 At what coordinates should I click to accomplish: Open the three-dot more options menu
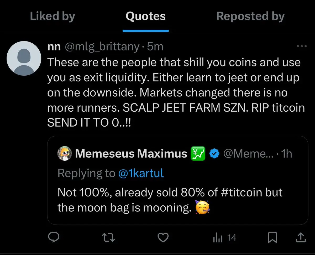click(301, 46)
